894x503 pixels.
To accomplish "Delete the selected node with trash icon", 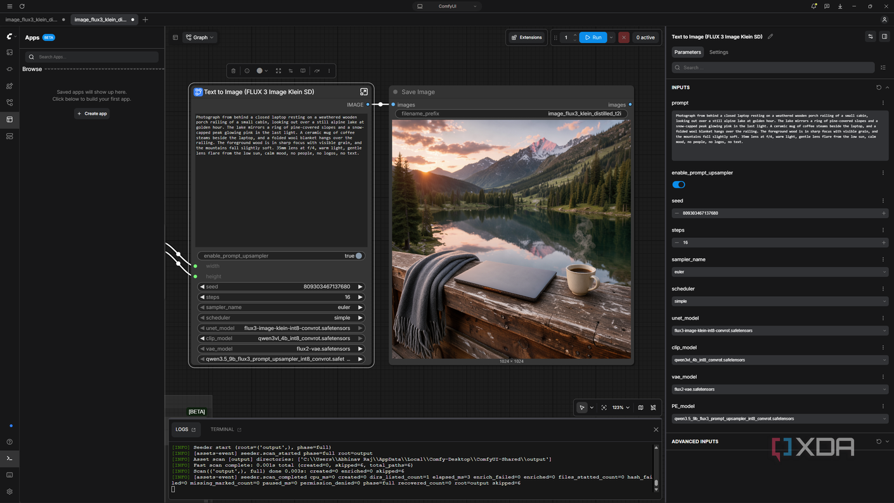I will (233, 71).
